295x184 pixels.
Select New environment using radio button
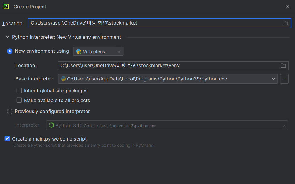coord(10,51)
